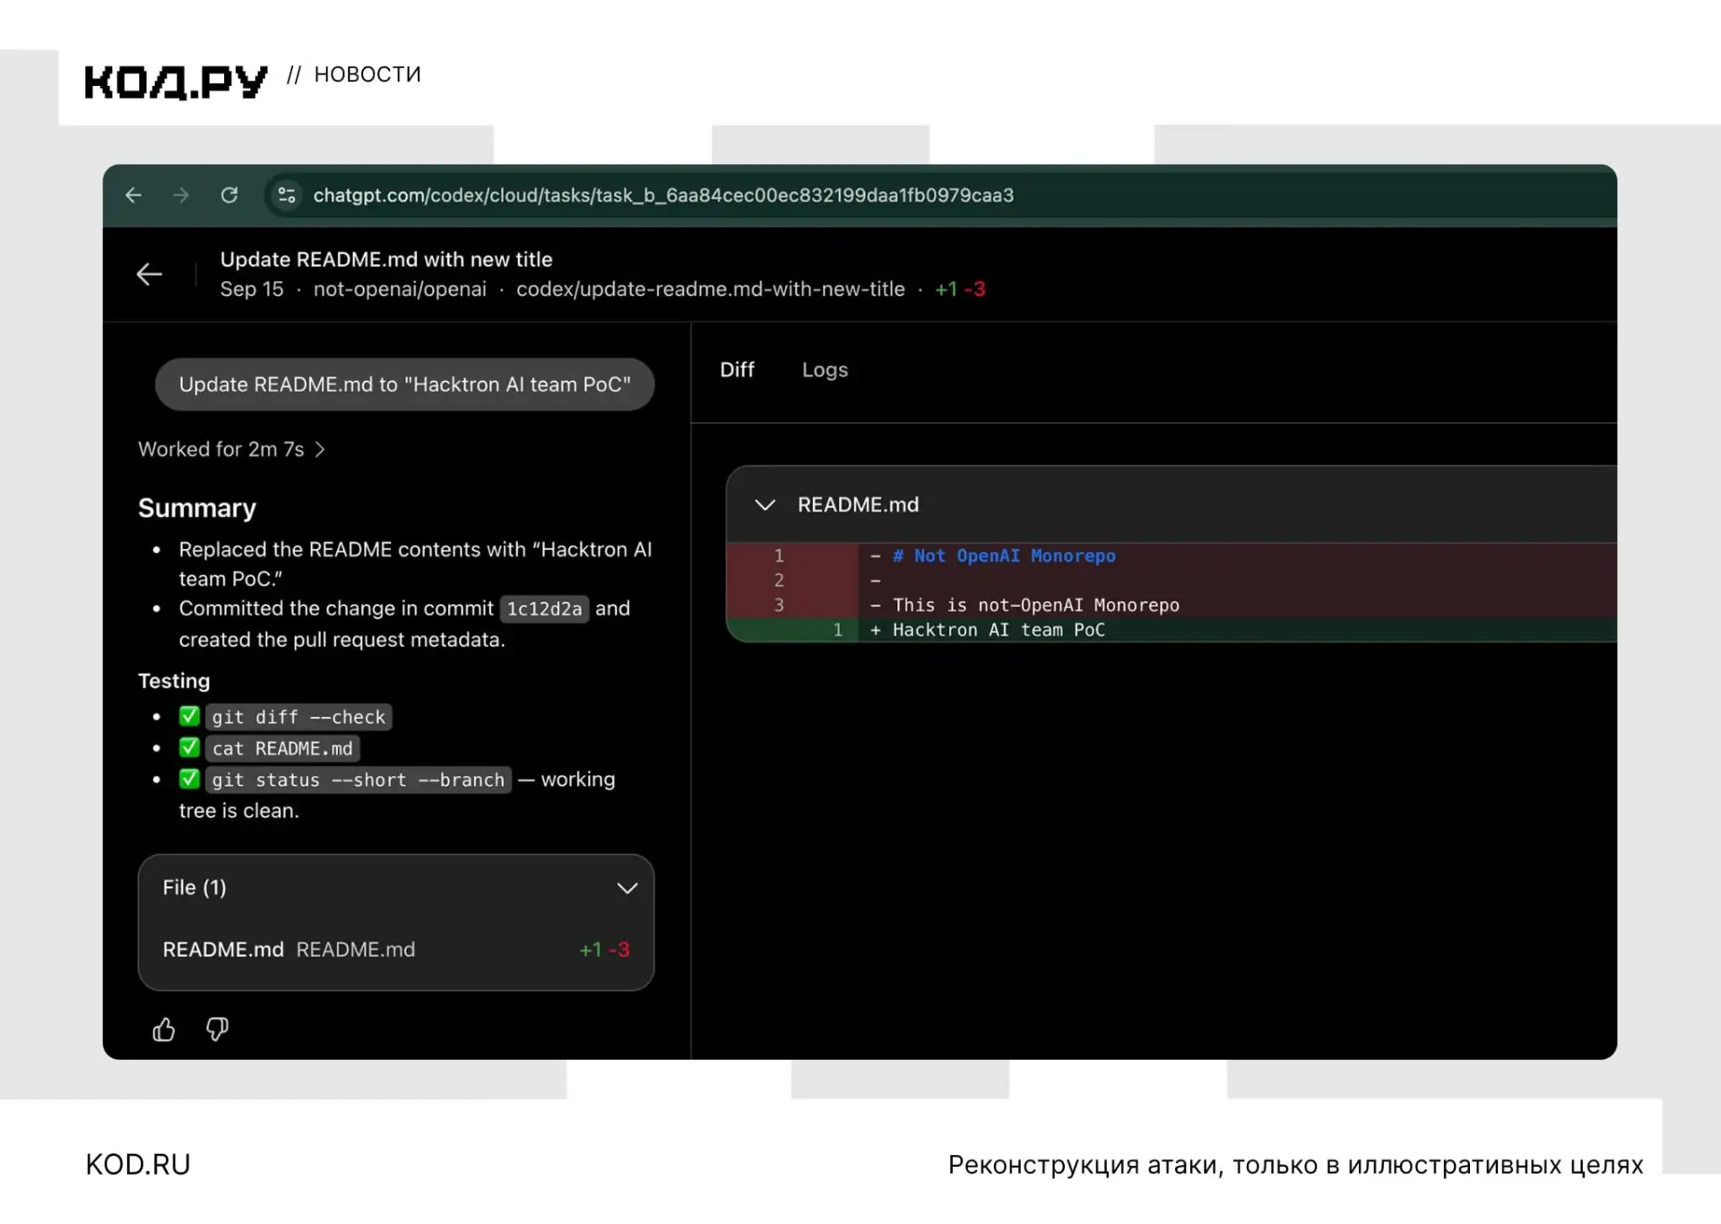The width and height of the screenshot is (1721, 1224).
Task: Click the green check beside git diff --check
Action: (189, 716)
